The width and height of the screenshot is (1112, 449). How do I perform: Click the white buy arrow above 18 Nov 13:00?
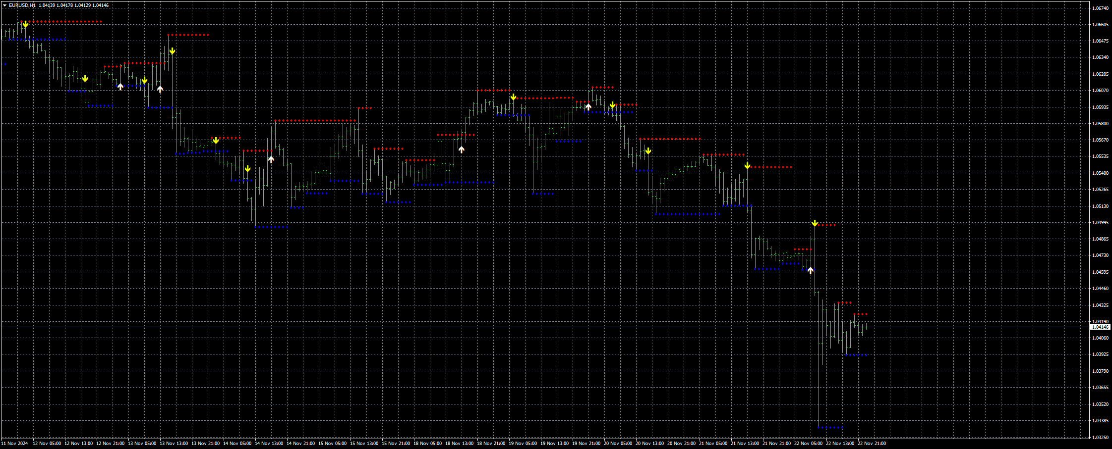(x=462, y=149)
